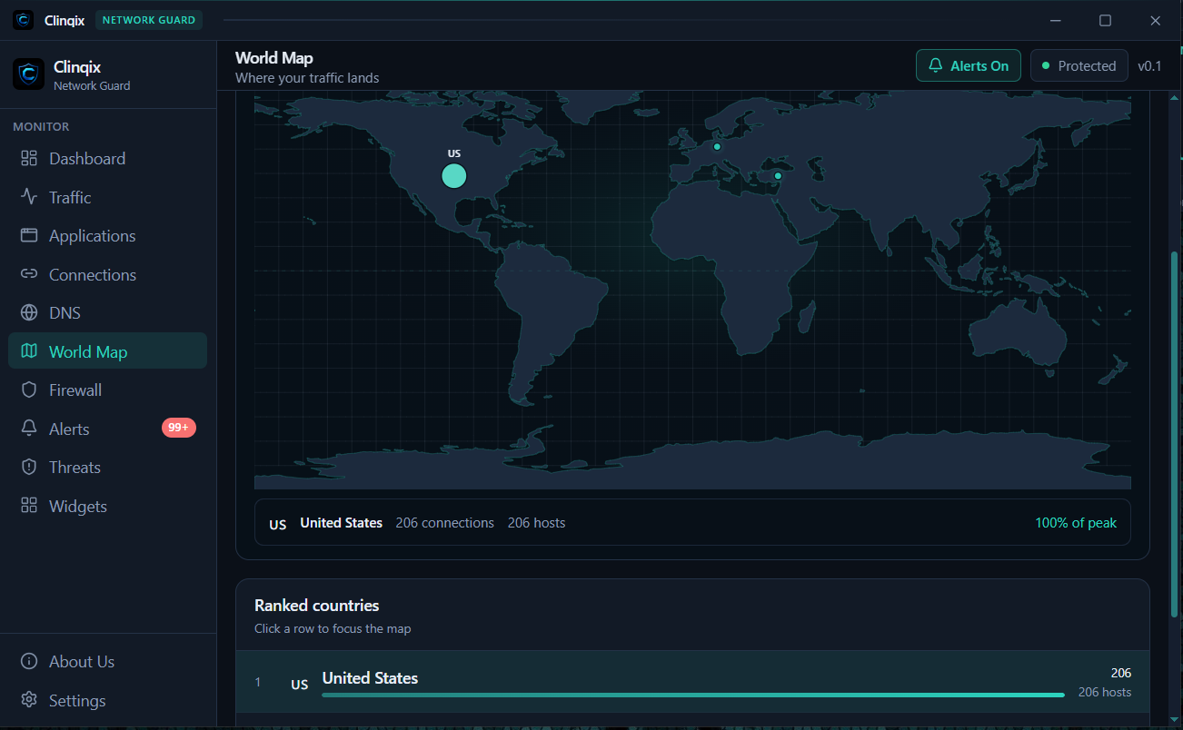The height and width of the screenshot is (730, 1183).
Task: Click the Protected status badge
Action: [x=1079, y=66]
